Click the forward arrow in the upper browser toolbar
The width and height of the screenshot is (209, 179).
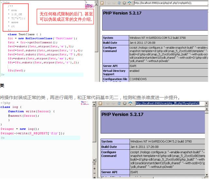click(x=114, y=3)
